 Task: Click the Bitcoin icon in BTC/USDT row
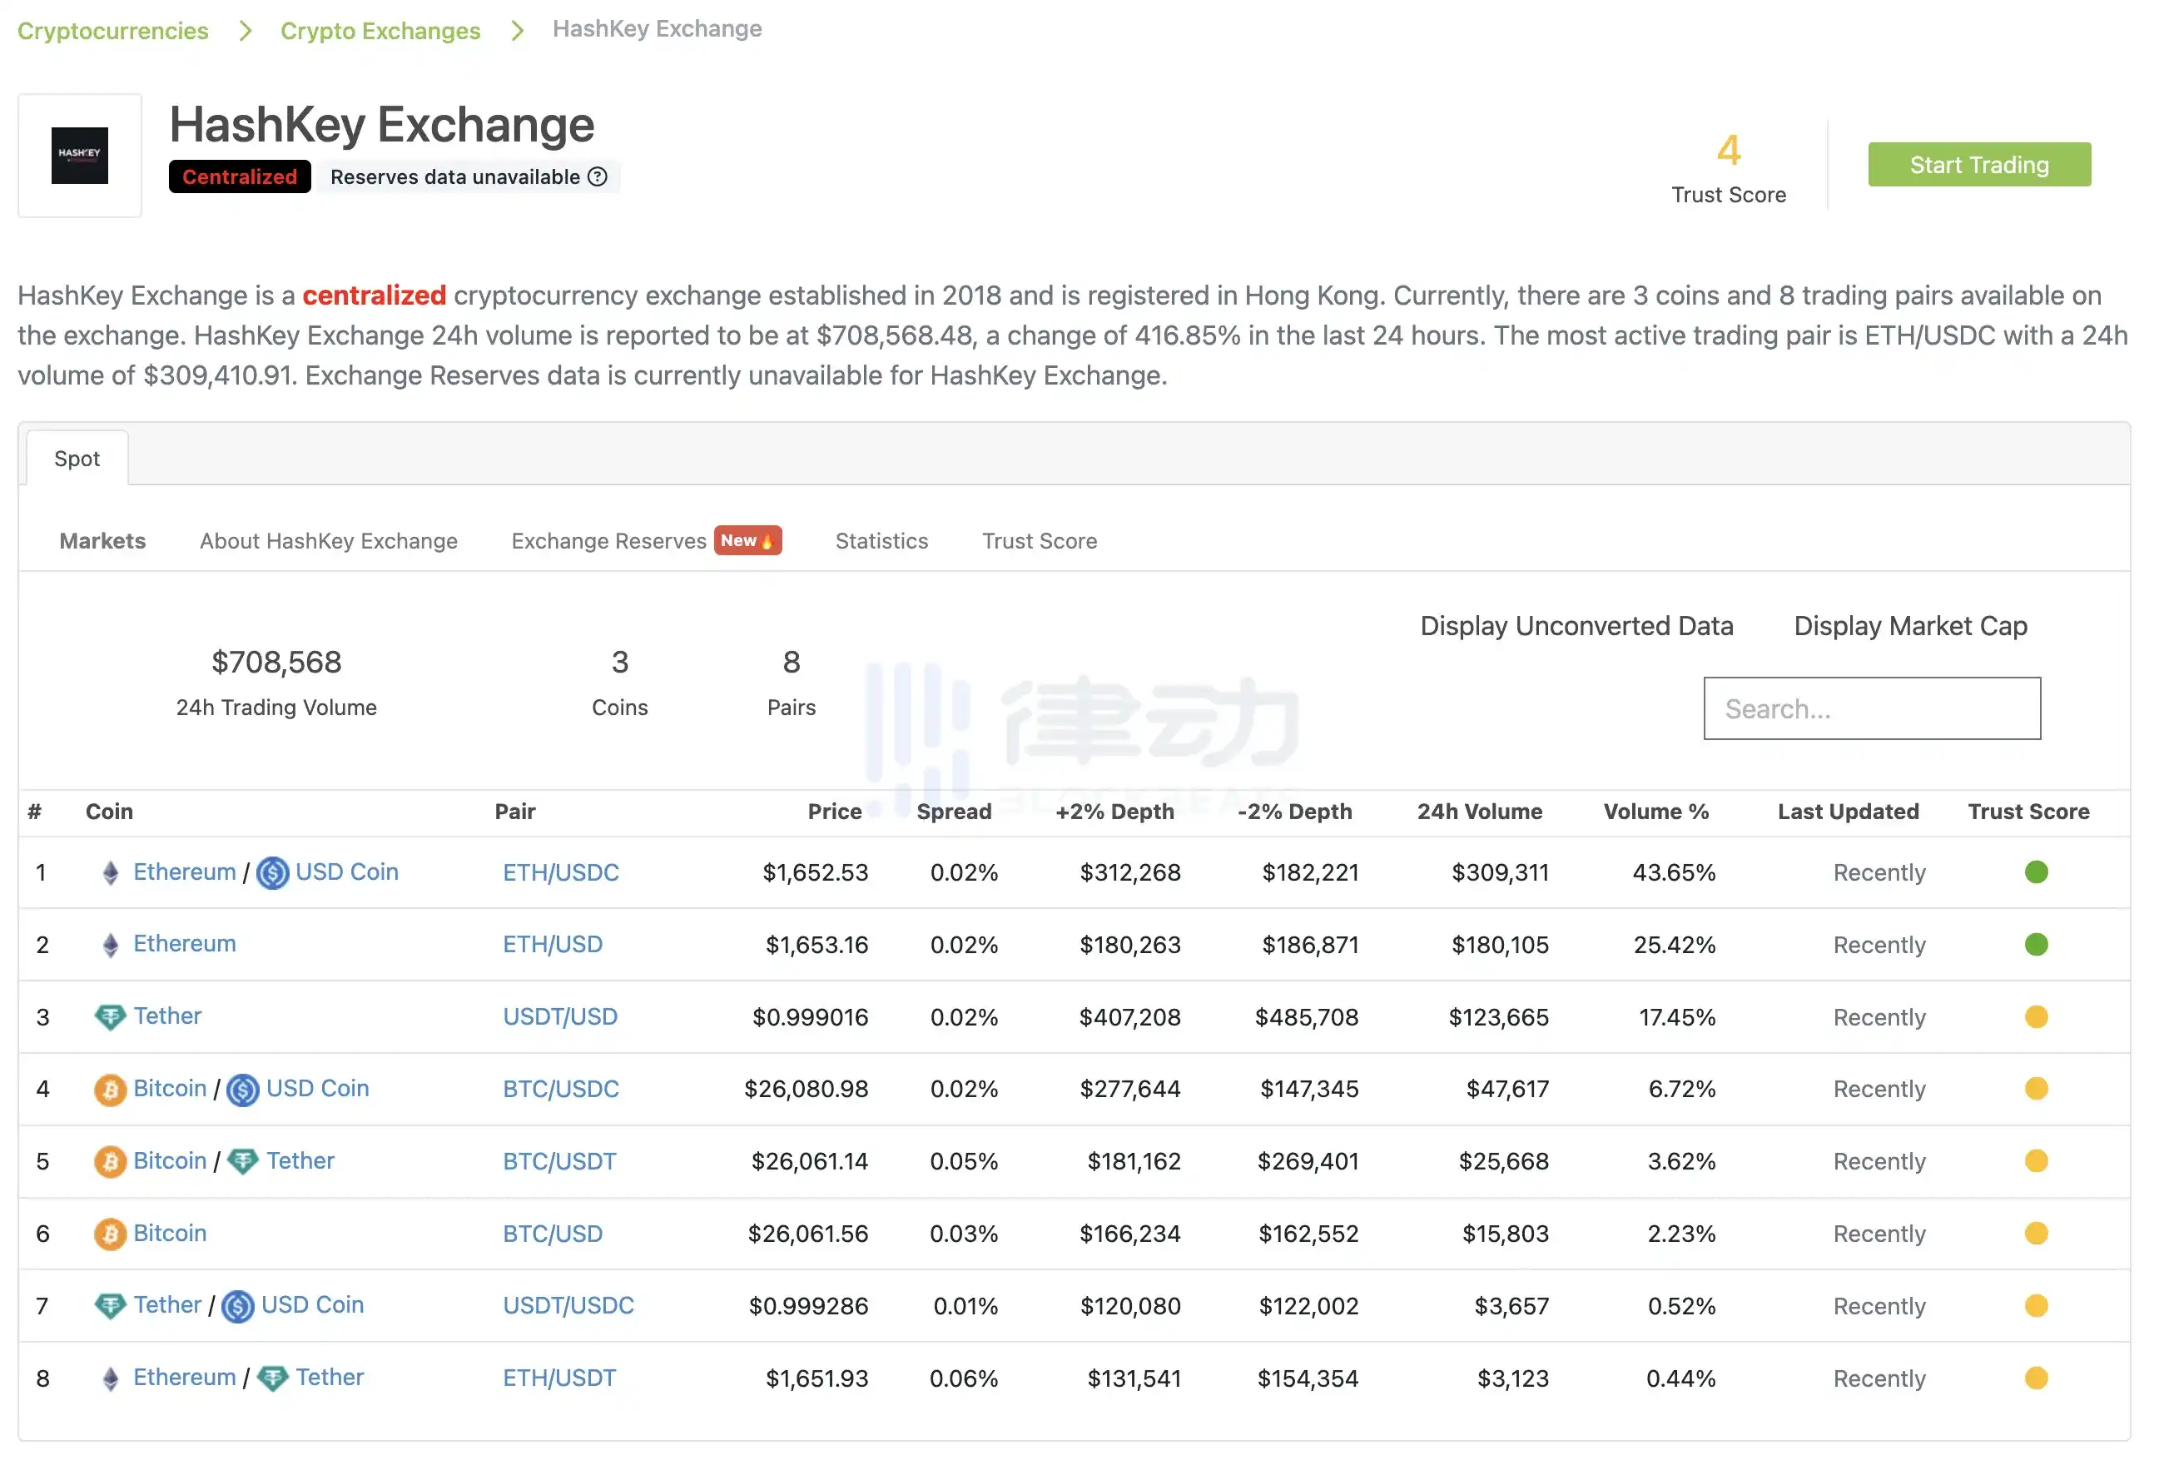pyautogui.click(x=111, y=1161)
